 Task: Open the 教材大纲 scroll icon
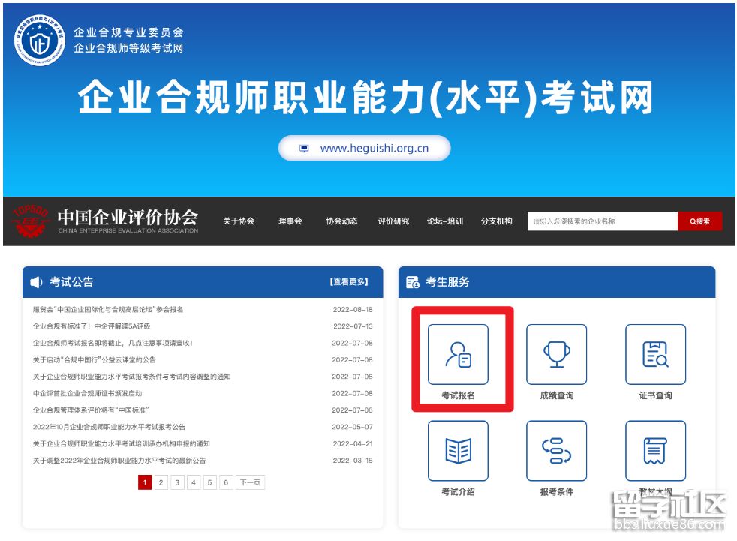coord(655,451)
